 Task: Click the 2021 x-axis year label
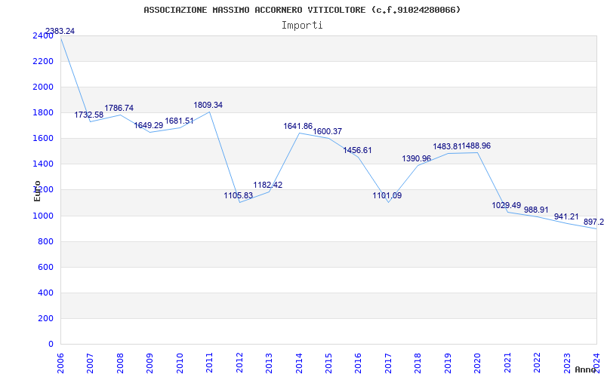coord(507,363)
